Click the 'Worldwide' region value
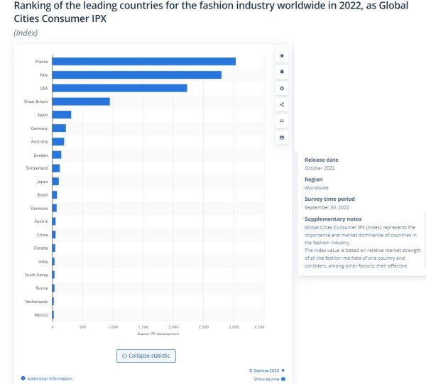 (x=317, y=188)
